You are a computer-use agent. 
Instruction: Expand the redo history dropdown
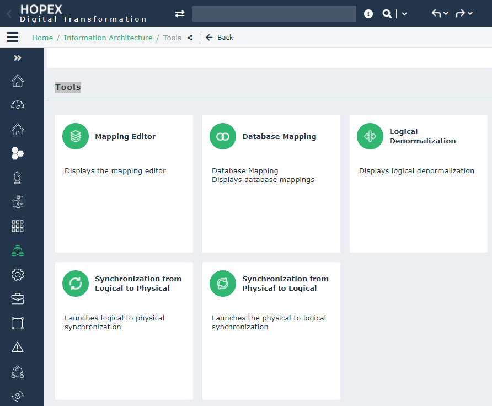pos(470,14)
